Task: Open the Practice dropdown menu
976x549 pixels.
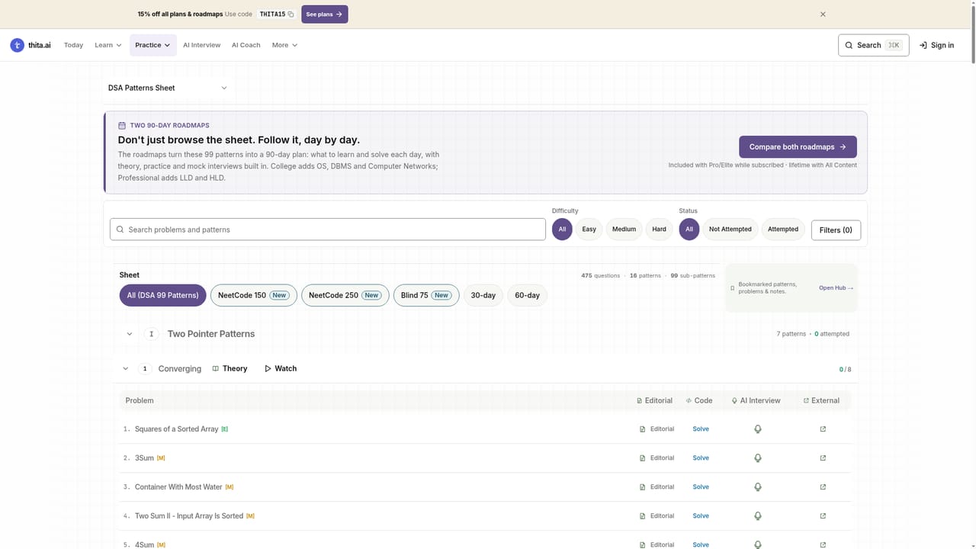Action: [153, 45]
